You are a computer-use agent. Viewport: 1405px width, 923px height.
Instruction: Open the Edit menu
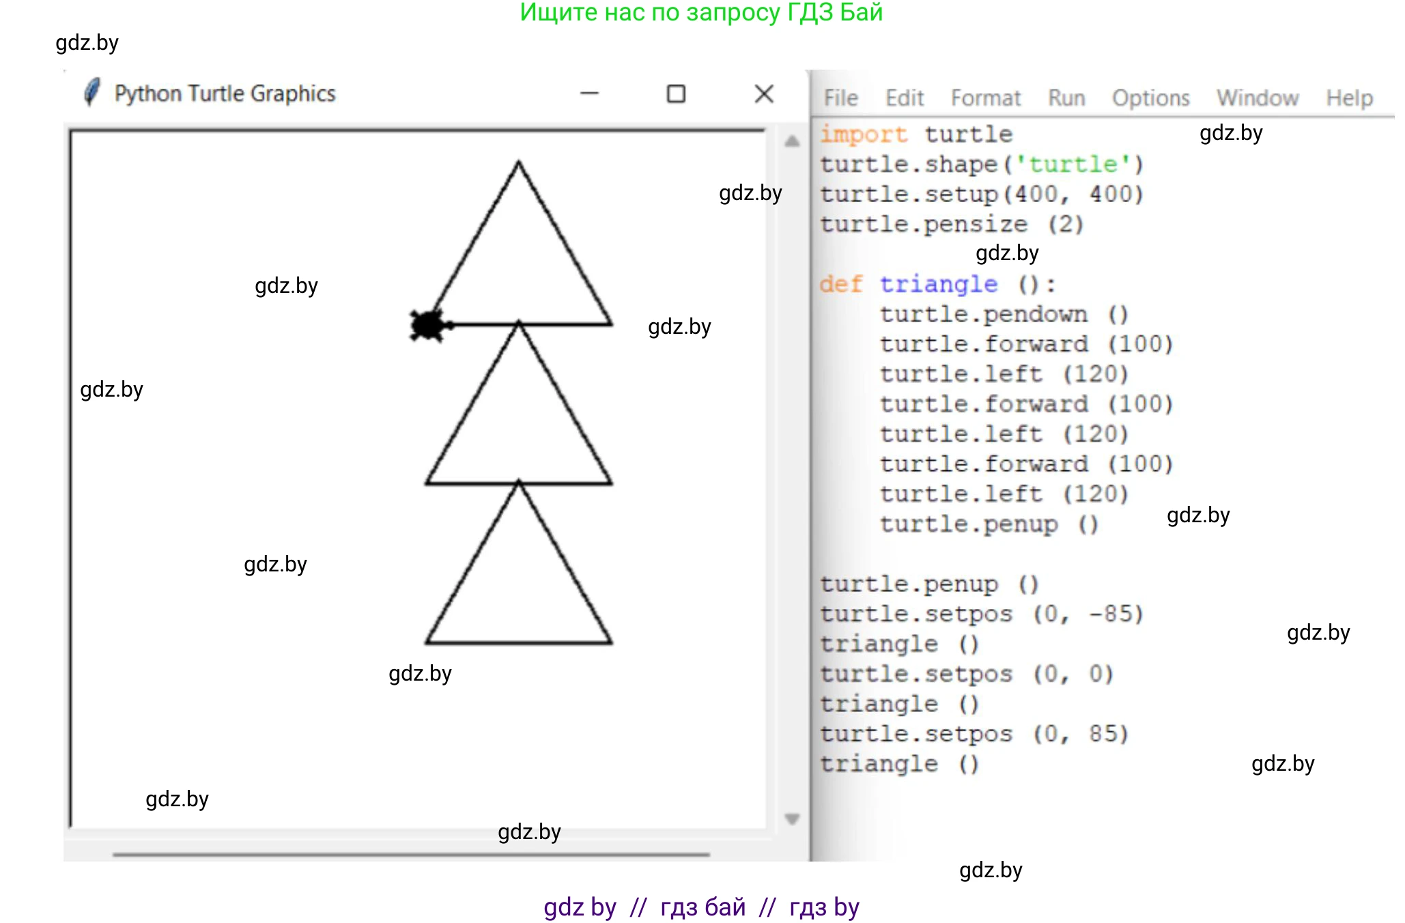coord(905,98)
